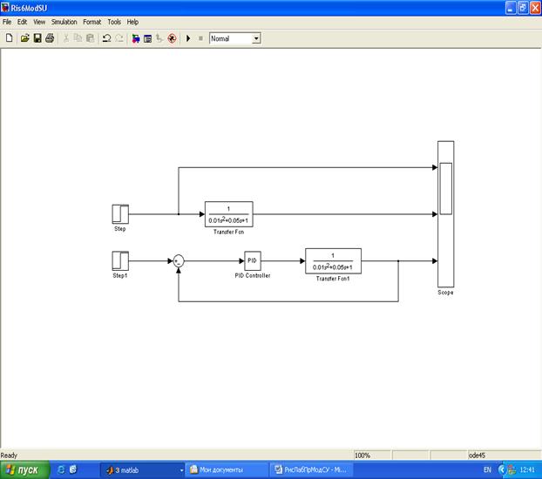Click the Print icon in the toolbar

click(50, 38)
